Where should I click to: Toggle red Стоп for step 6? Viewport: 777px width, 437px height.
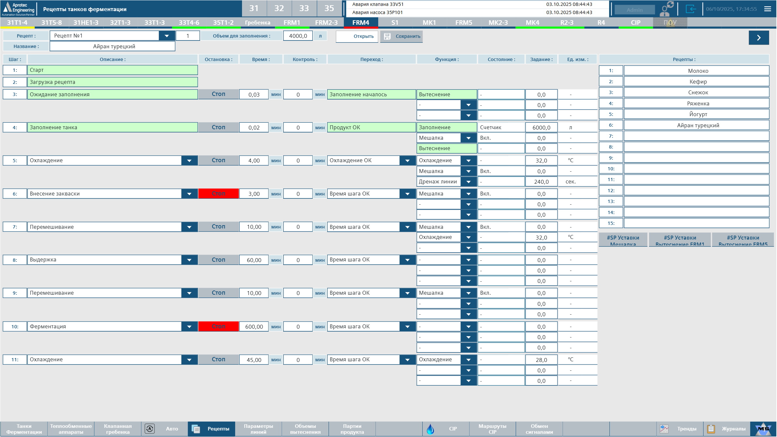click(x=219, y=194)
